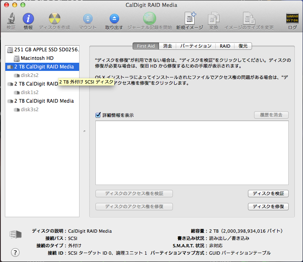303x262 pixels.
Task: Click RAID drive icon in bottom info area
Action: 15,234
